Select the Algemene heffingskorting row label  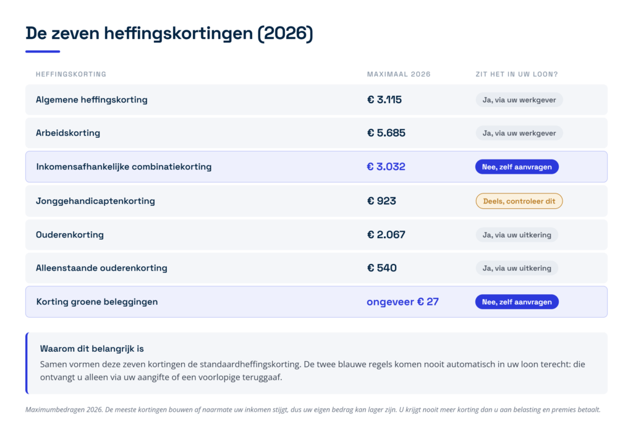(x=91, y=100)
